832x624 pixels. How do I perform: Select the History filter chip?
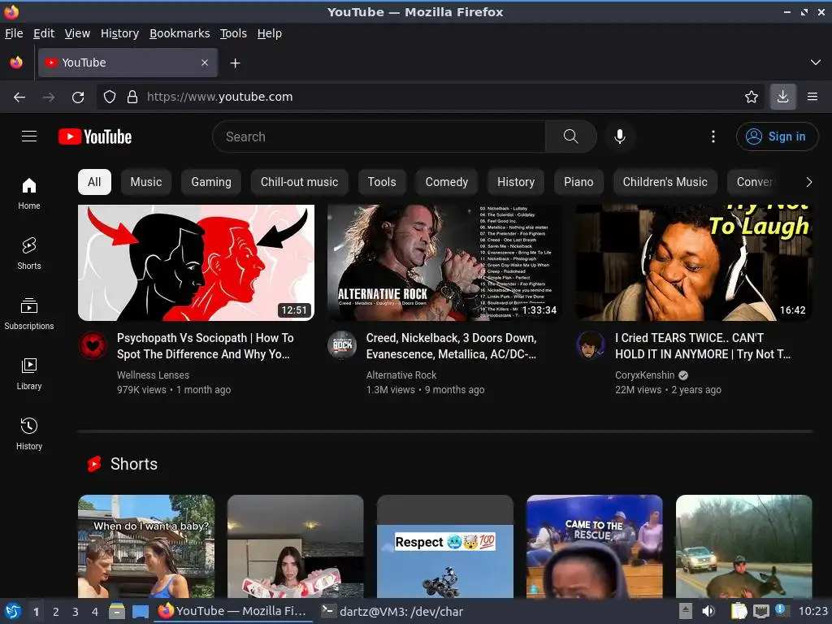[516, 182]
